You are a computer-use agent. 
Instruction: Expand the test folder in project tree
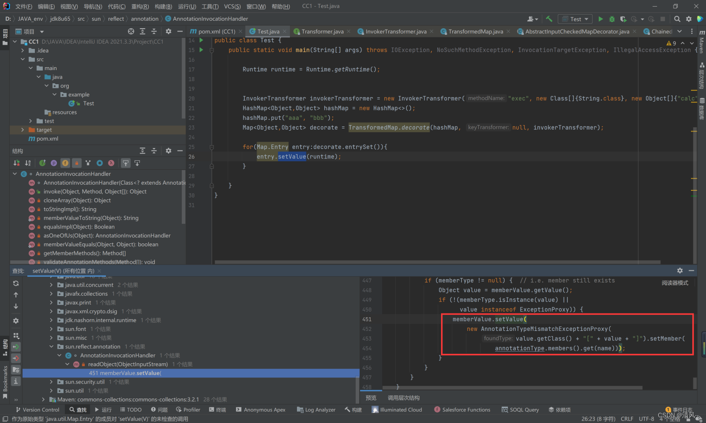[x=31, y=121]
